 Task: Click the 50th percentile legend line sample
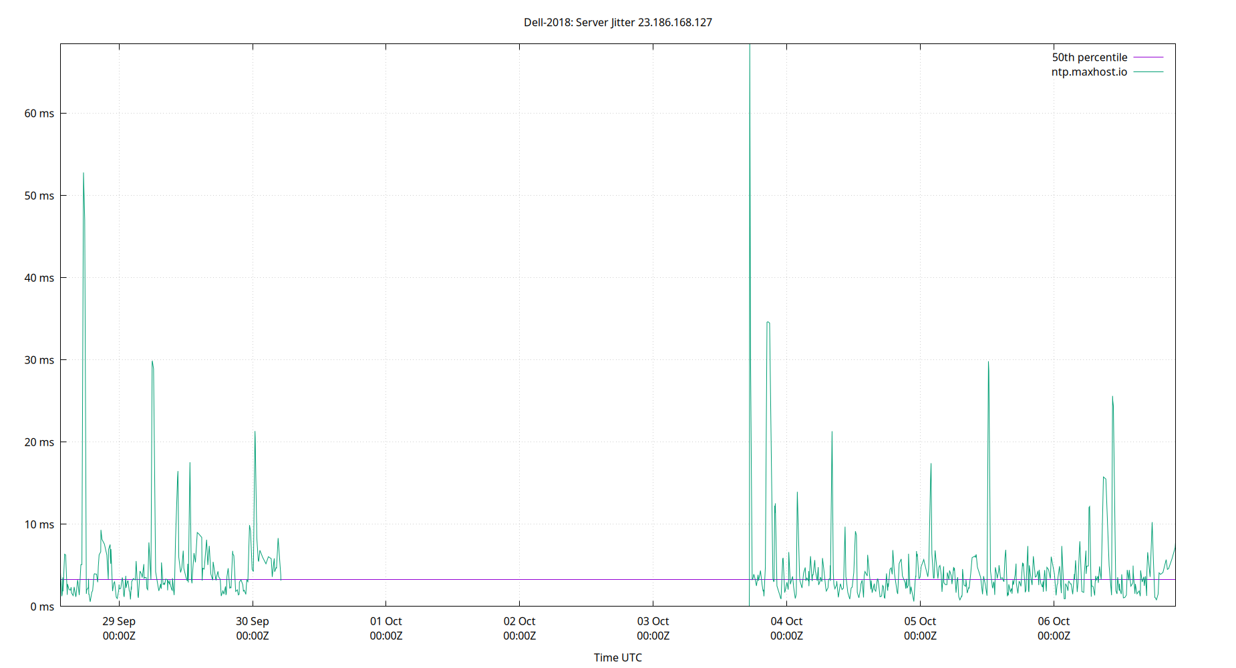pyautogui.click(x=1148, y=57)
